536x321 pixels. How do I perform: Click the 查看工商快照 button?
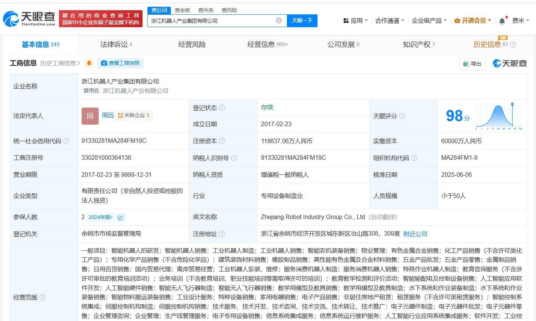(120, 63)
